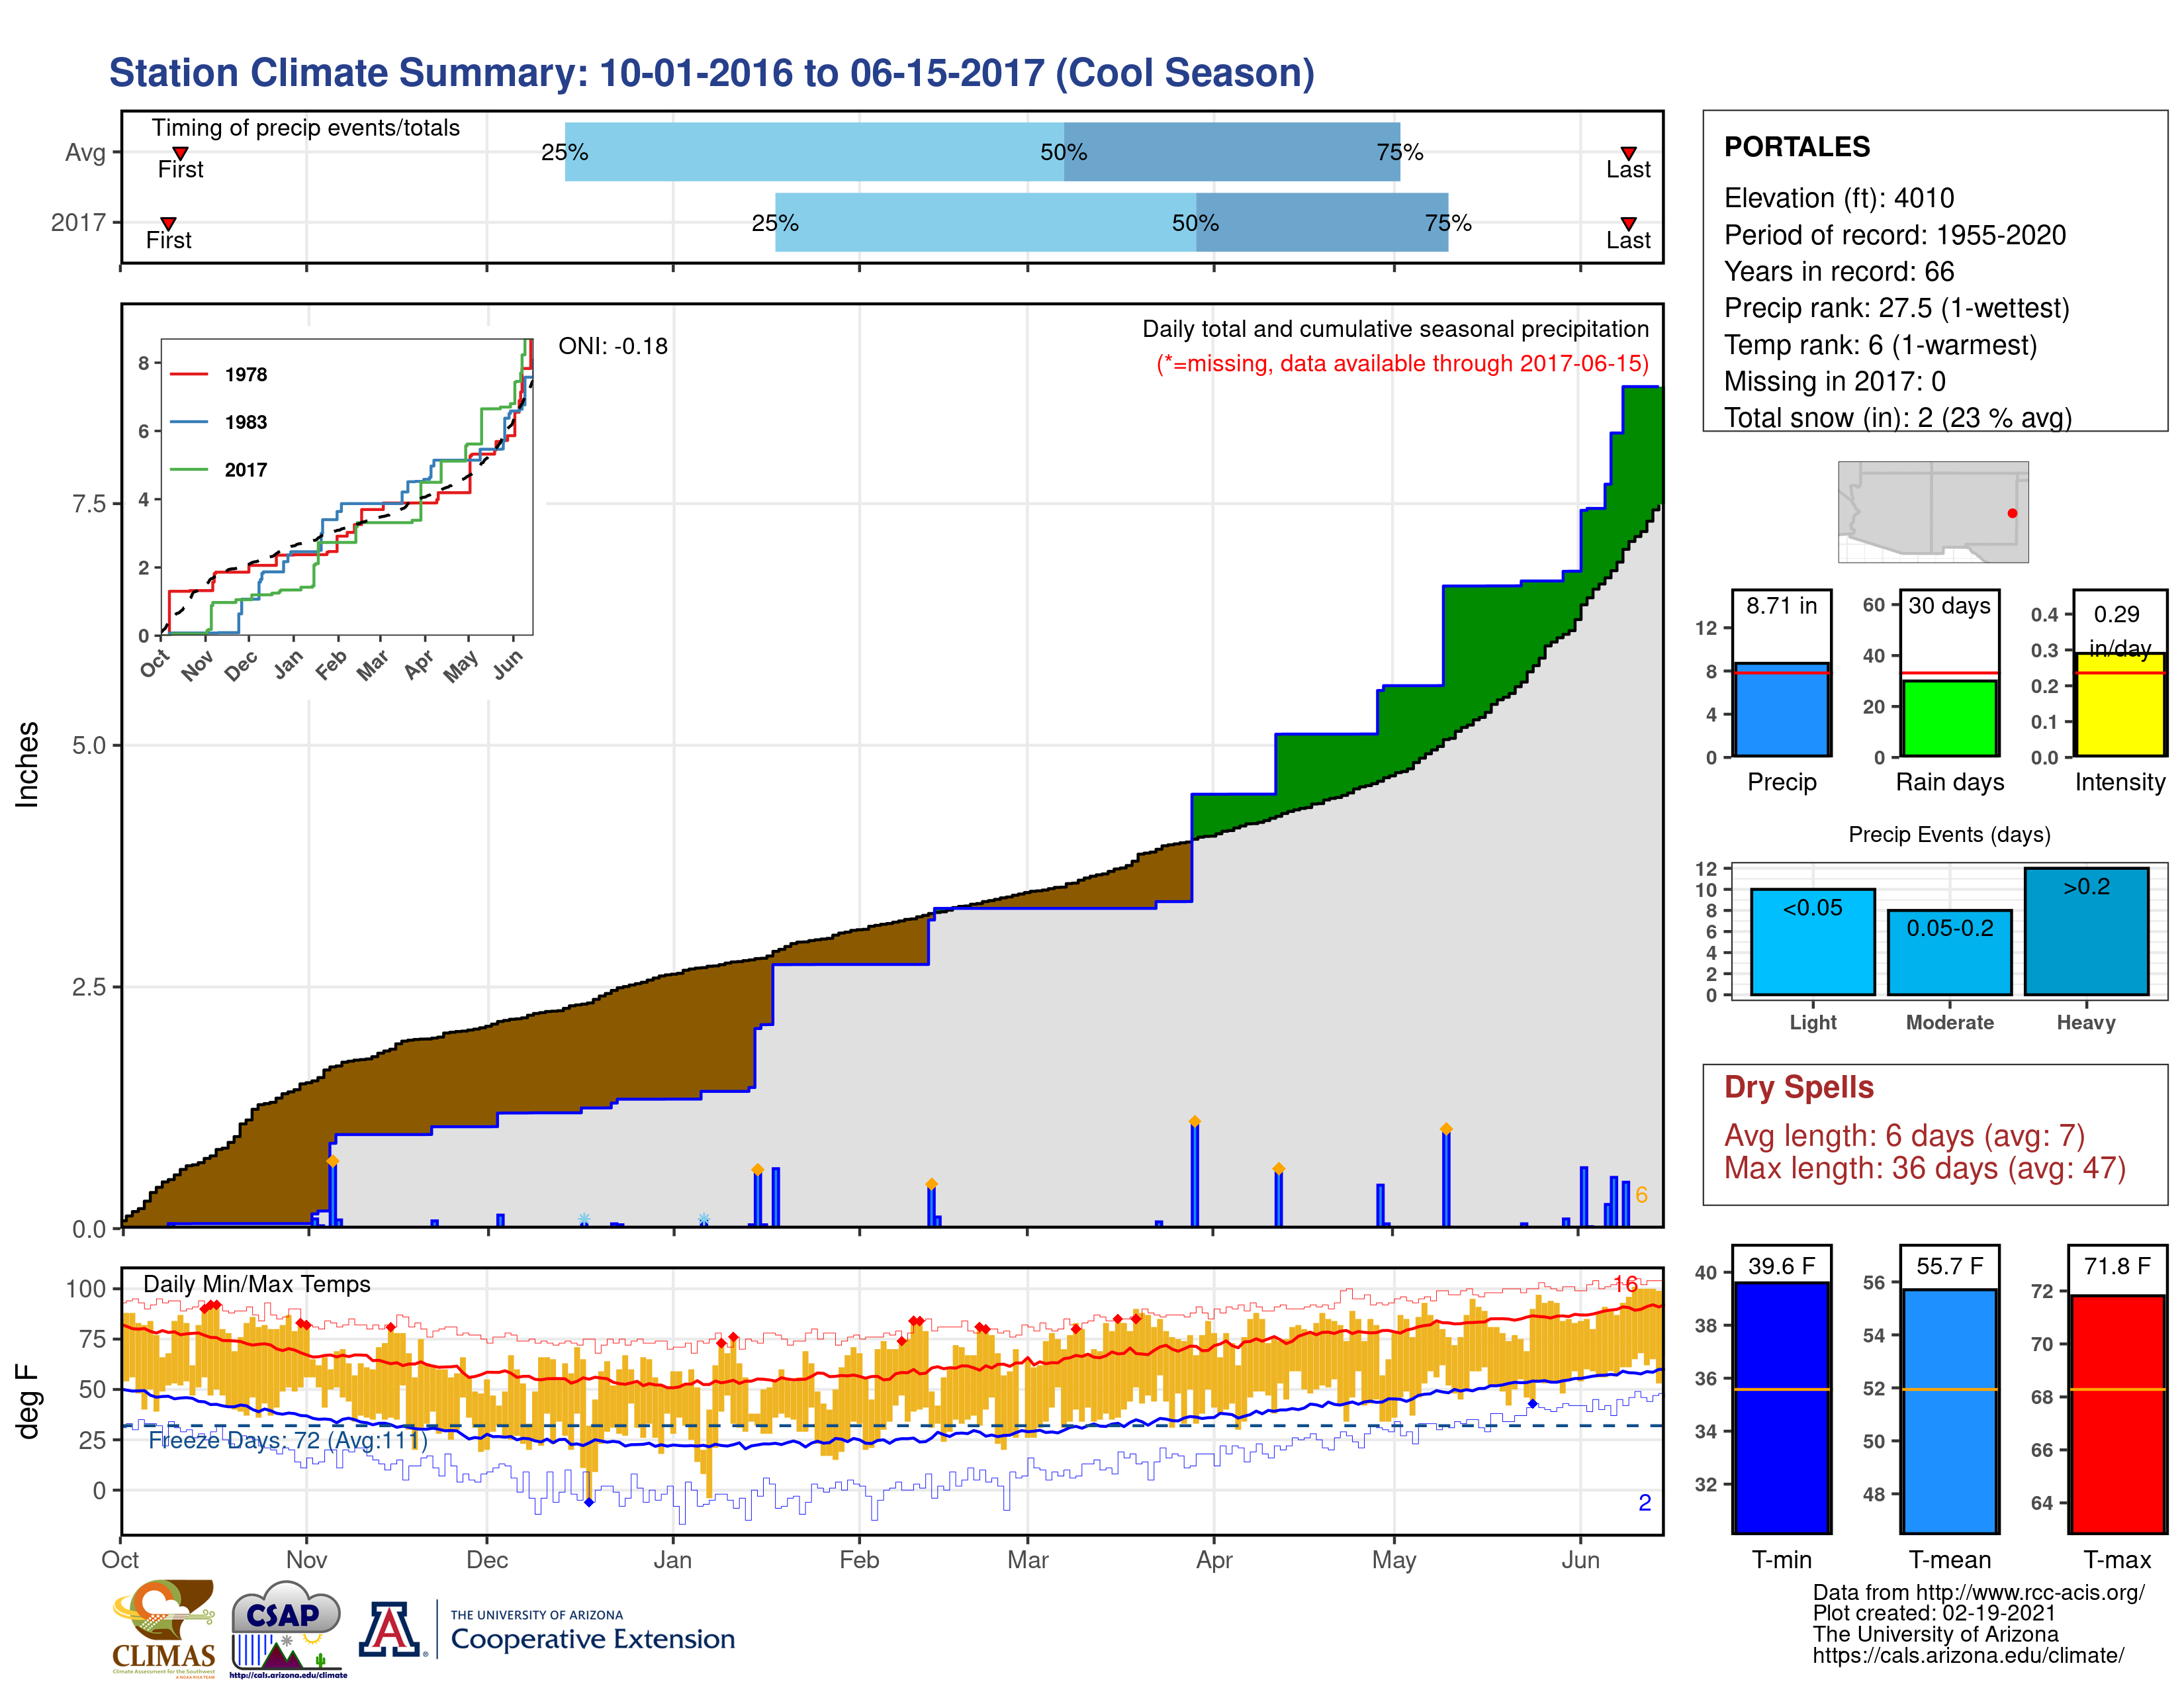The width and height of the screenshot is (2184, 1688).
Task: Click the red T-max bar
Action: tap(2117, 1414)
